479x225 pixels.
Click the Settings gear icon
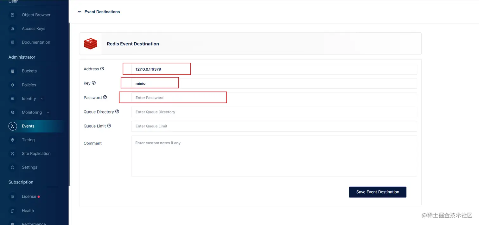[13, 167]
